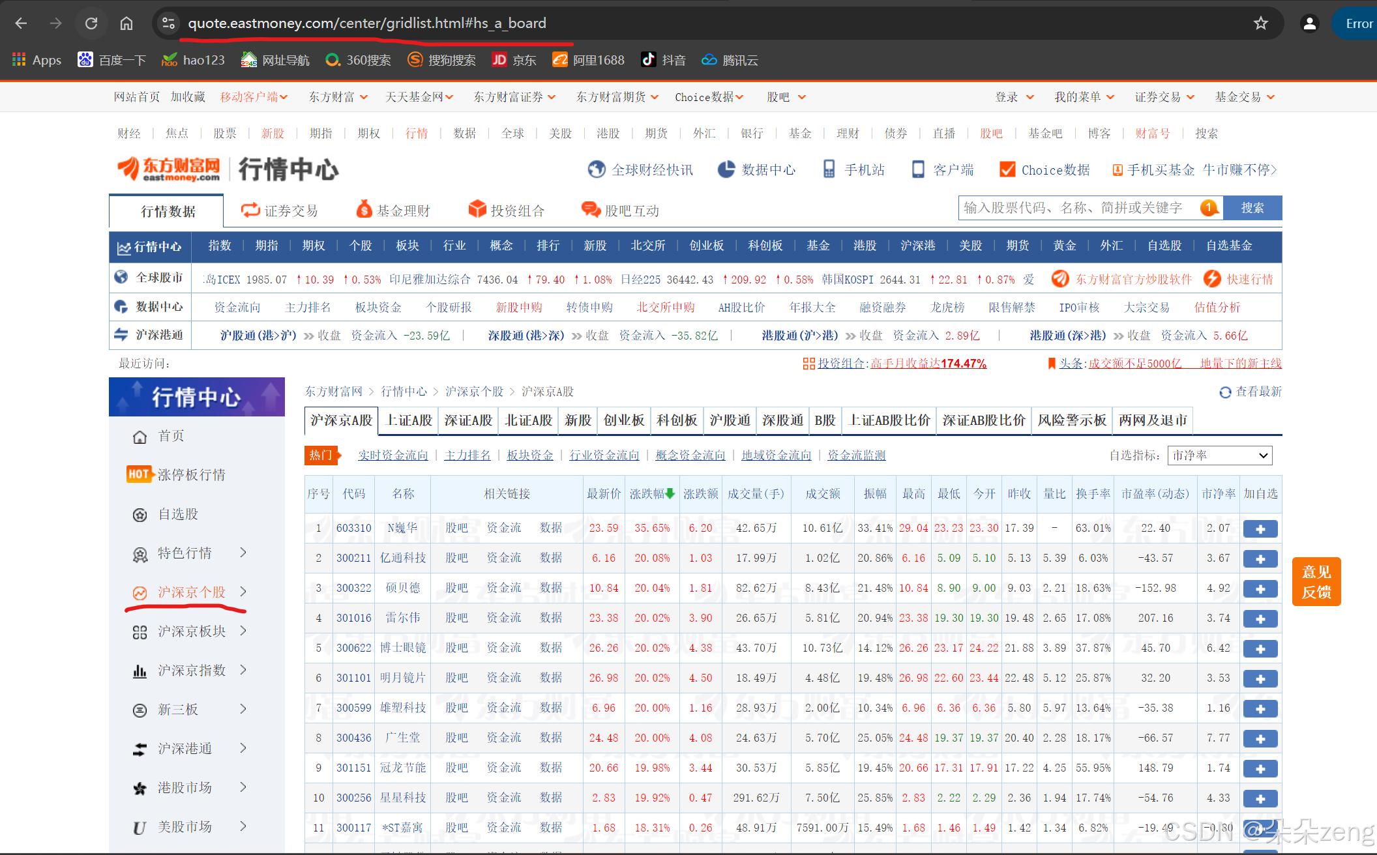This screenshot has width=1377, height=855.
Task: Switch to the 风险警示板 tab
Action: [1072, 420]
